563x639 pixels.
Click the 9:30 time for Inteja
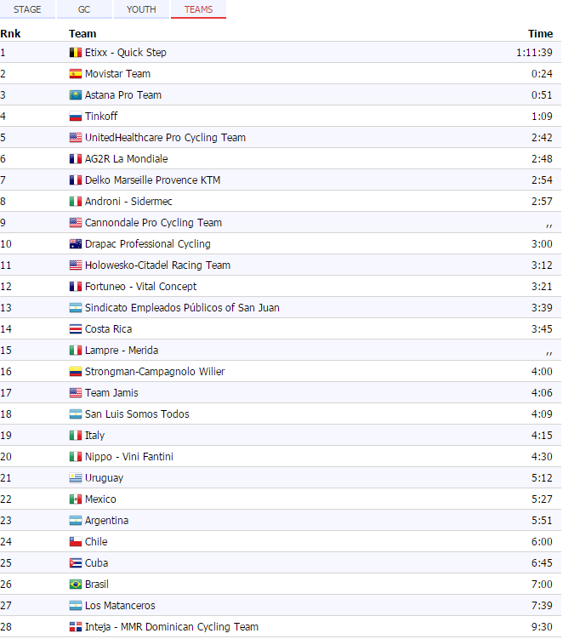542,627
